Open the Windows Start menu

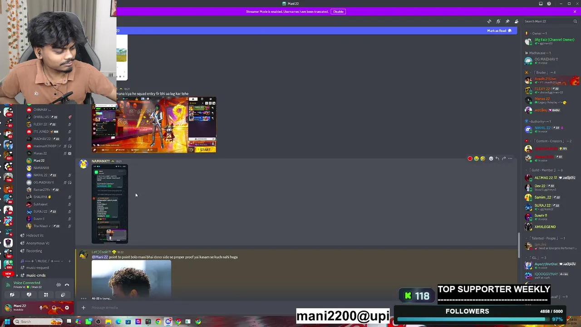point(7,322)
